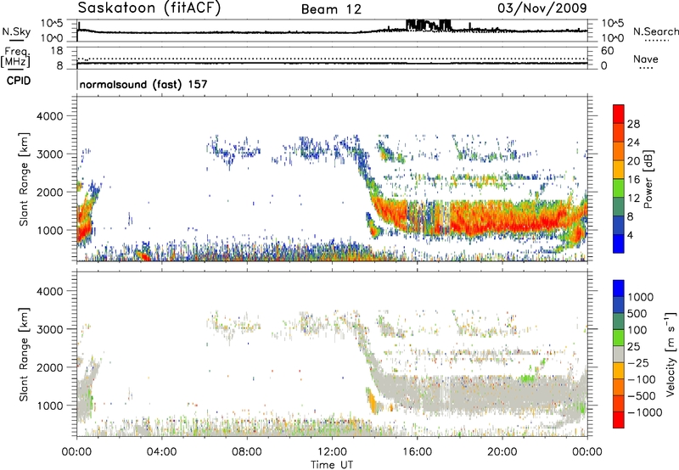Click the Saskatoon (fitACF) title
679x470 pixels.
(x=149, y=8)
